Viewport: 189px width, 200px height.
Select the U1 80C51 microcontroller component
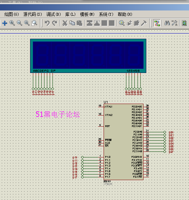pyautogui.click(x=124, y=142)
